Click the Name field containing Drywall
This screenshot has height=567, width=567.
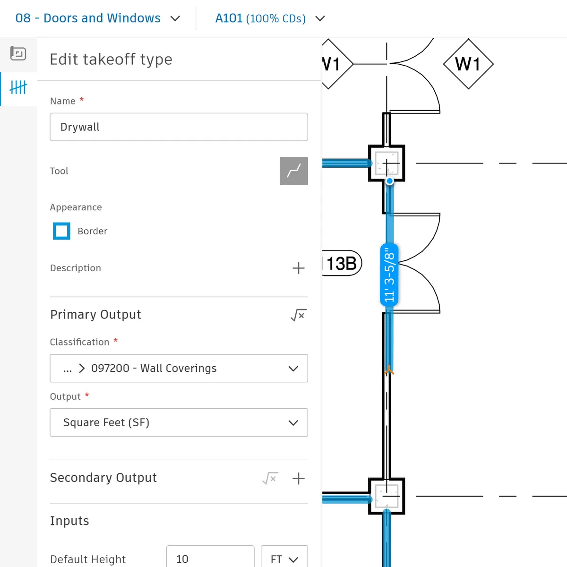(179, 127)
